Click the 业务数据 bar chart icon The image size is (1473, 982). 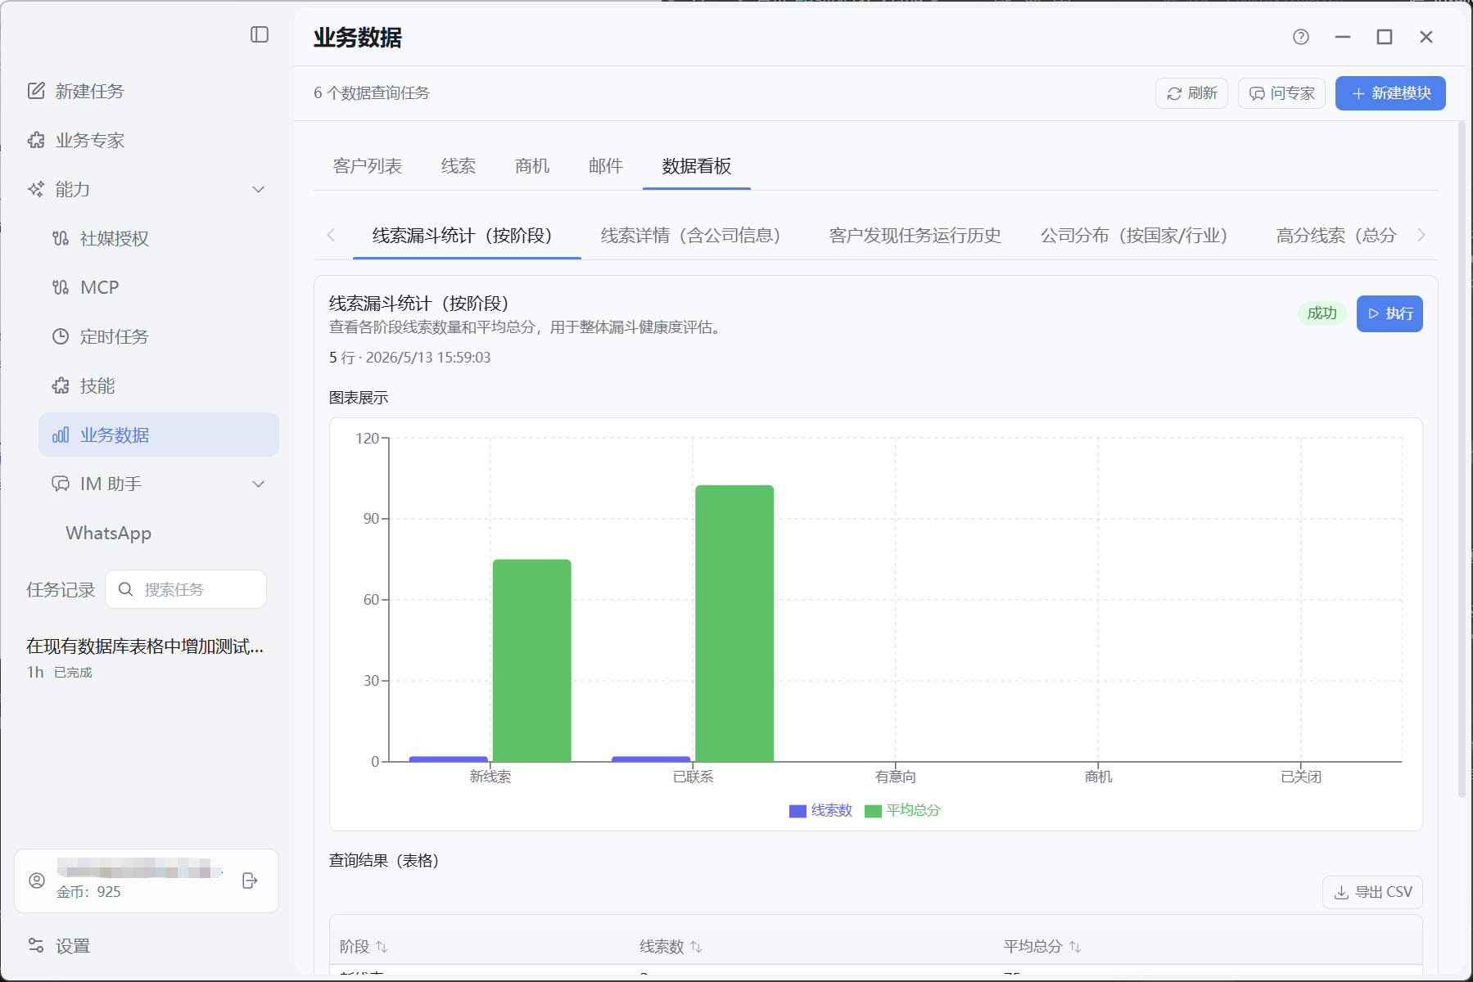(61, 435)
